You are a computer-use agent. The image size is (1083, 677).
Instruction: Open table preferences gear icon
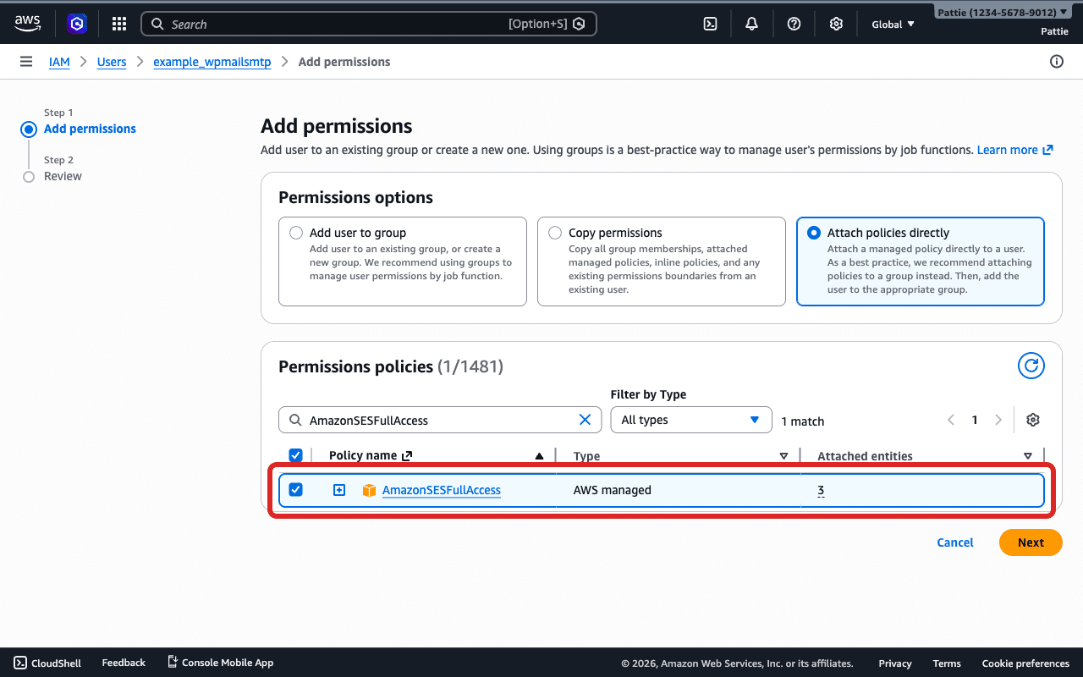point(1032,420)
